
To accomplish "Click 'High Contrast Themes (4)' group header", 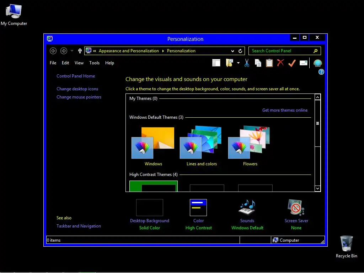I will pyautogui.click(x=153, y=174).
